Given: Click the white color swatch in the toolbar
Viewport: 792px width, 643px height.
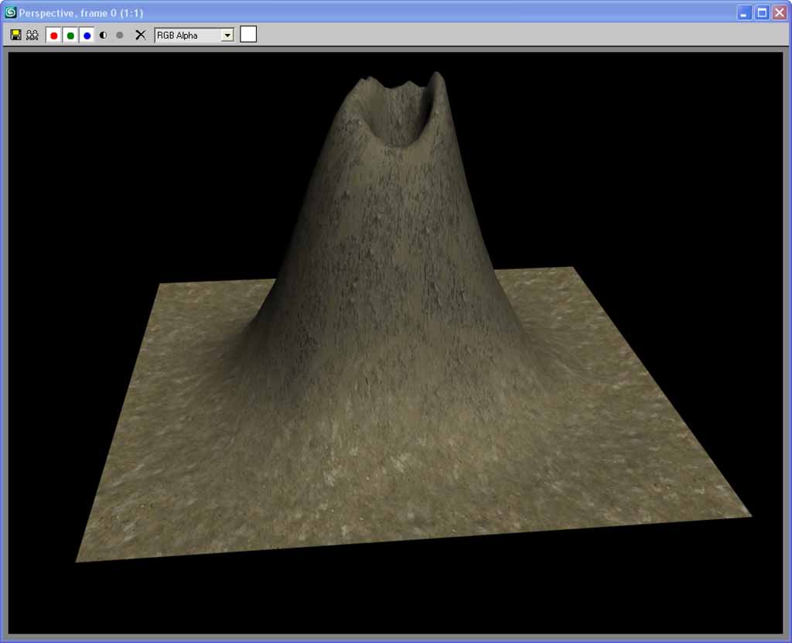Looking at the screenshot, I should point(248,34).
